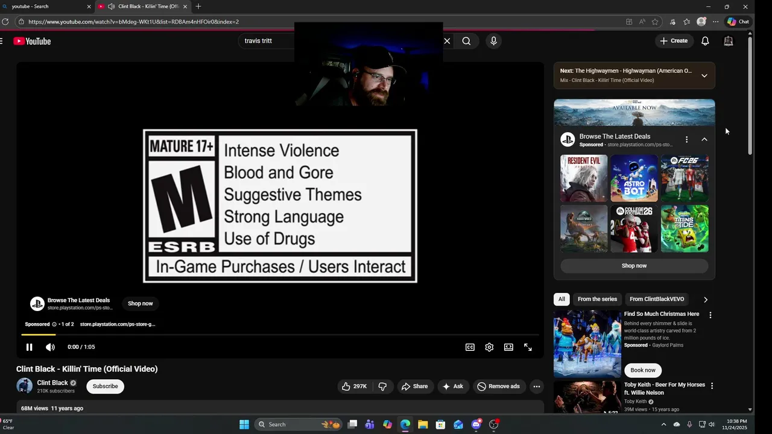Open the YouTube hamburger guide menu
This screenshot has height=434, width=772.
point(2,41)
